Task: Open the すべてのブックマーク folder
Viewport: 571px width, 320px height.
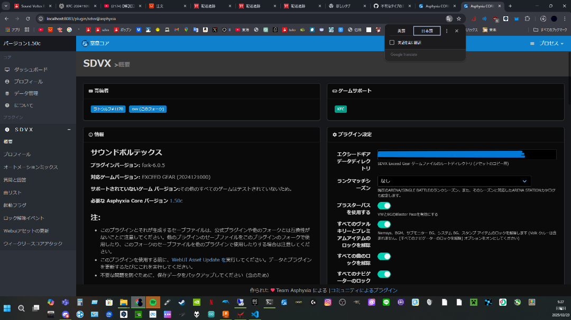Action: tap(550, 30)
